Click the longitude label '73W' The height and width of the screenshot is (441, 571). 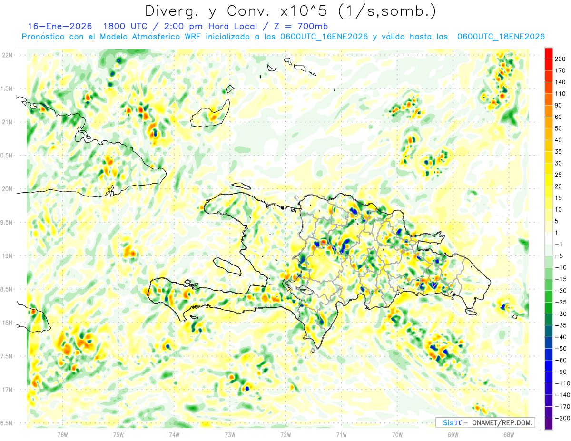229,434
